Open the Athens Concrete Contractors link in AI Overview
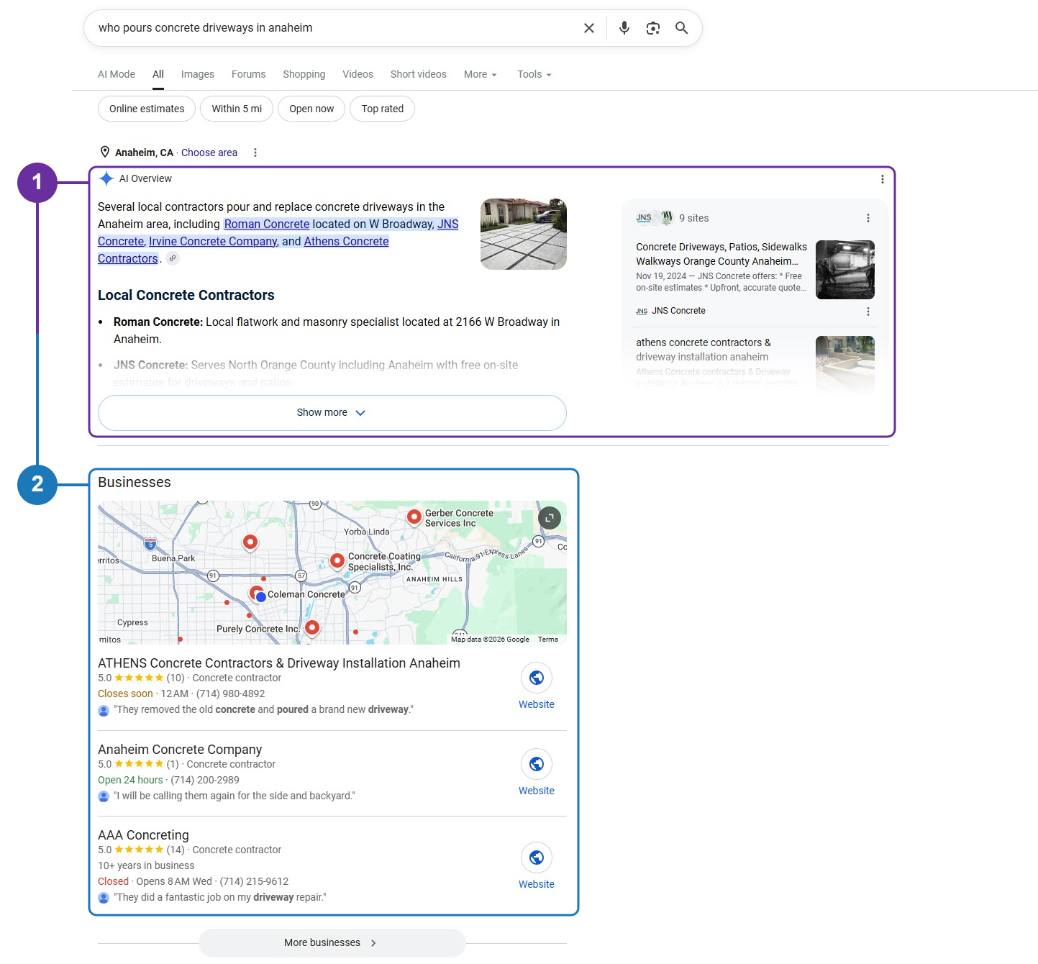This screenshot has height=964, width=1038. (346, 241)
